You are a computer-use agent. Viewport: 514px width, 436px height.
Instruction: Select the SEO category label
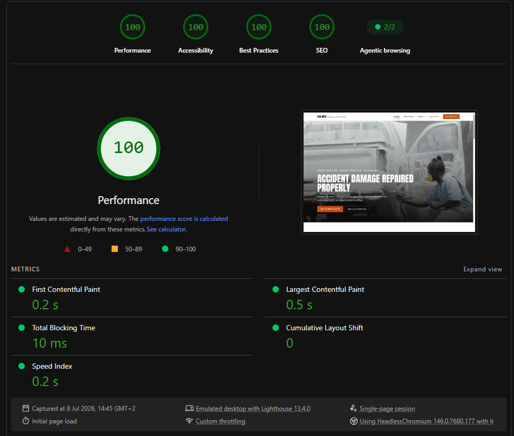[x=322, y=50]
